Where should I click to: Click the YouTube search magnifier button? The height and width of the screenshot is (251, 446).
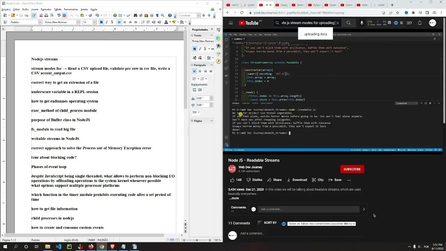coord(348,23)
